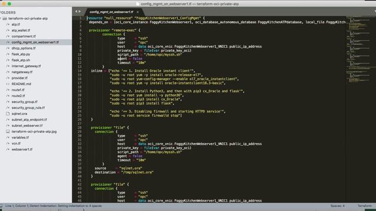Go to next tab with right arrow

coord(80,11)
